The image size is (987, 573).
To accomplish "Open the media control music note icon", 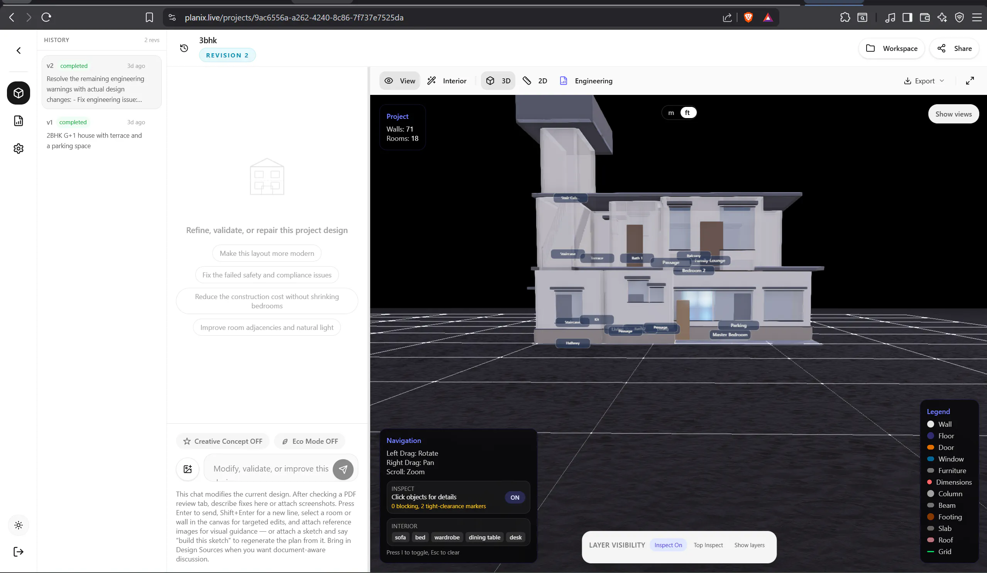I will coord(890,17).
